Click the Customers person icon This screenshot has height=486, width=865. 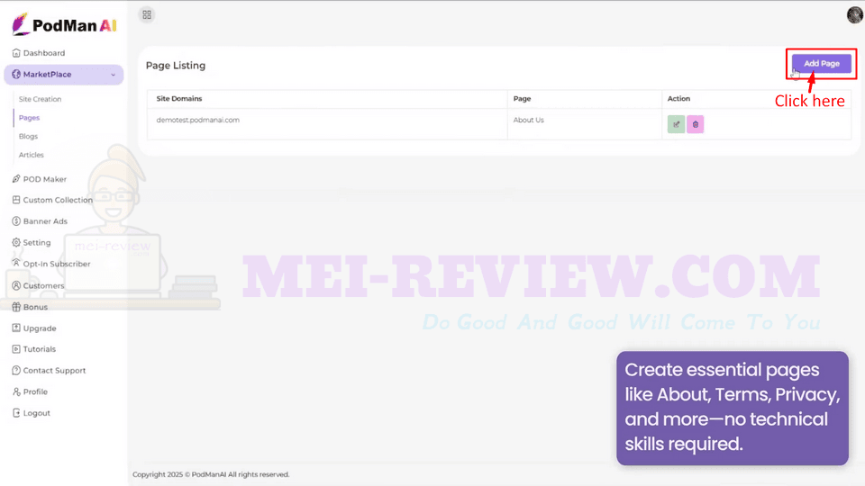(x=16, y=285)
